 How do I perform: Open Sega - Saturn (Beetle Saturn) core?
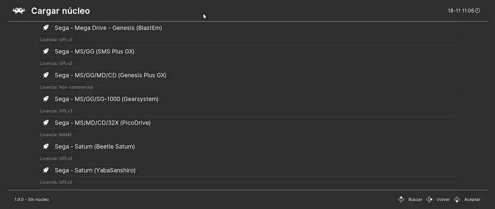(x=95, y=147)
